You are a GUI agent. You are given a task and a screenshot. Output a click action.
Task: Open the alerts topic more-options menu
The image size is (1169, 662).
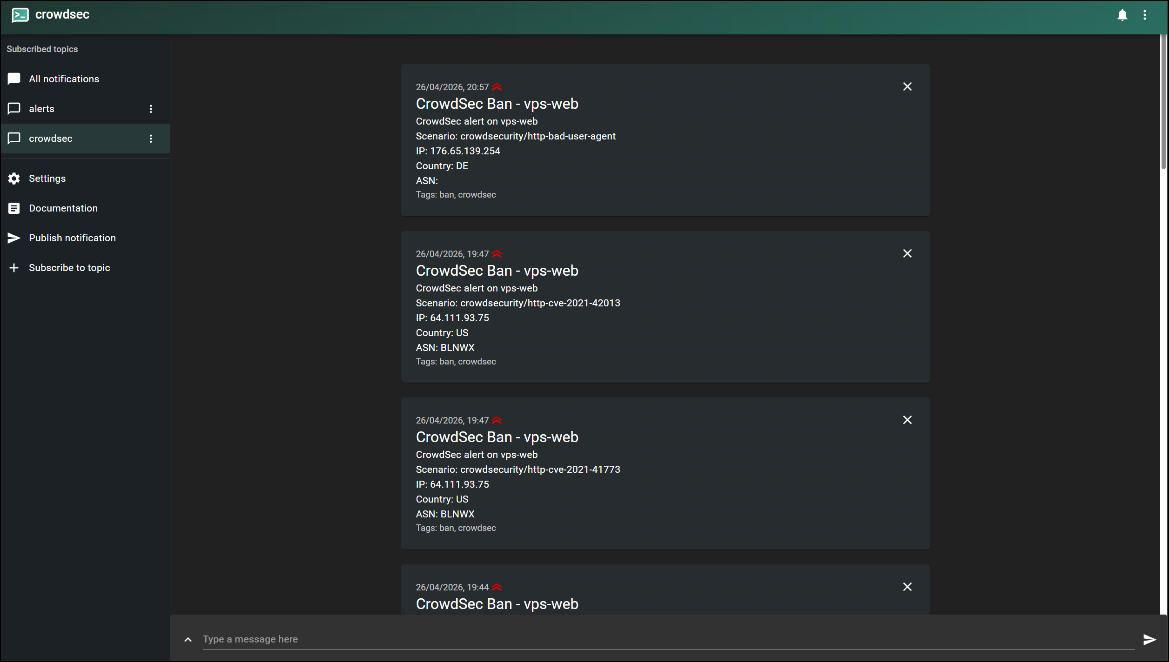tap(151, 109)
